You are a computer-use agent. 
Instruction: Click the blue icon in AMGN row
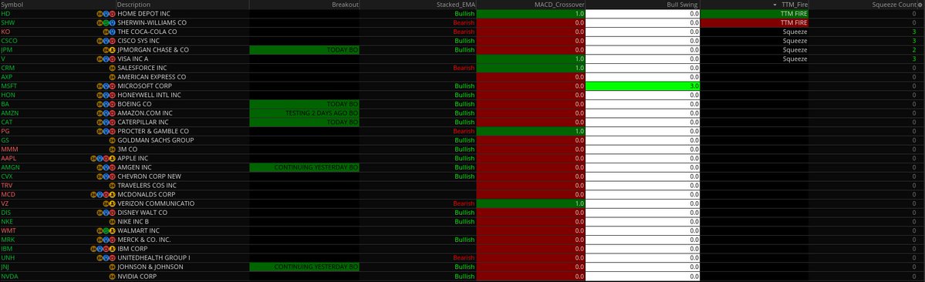[x=106, y=167]
